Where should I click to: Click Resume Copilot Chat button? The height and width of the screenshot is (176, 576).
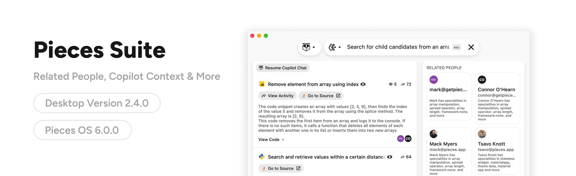[x=283, y=68]
